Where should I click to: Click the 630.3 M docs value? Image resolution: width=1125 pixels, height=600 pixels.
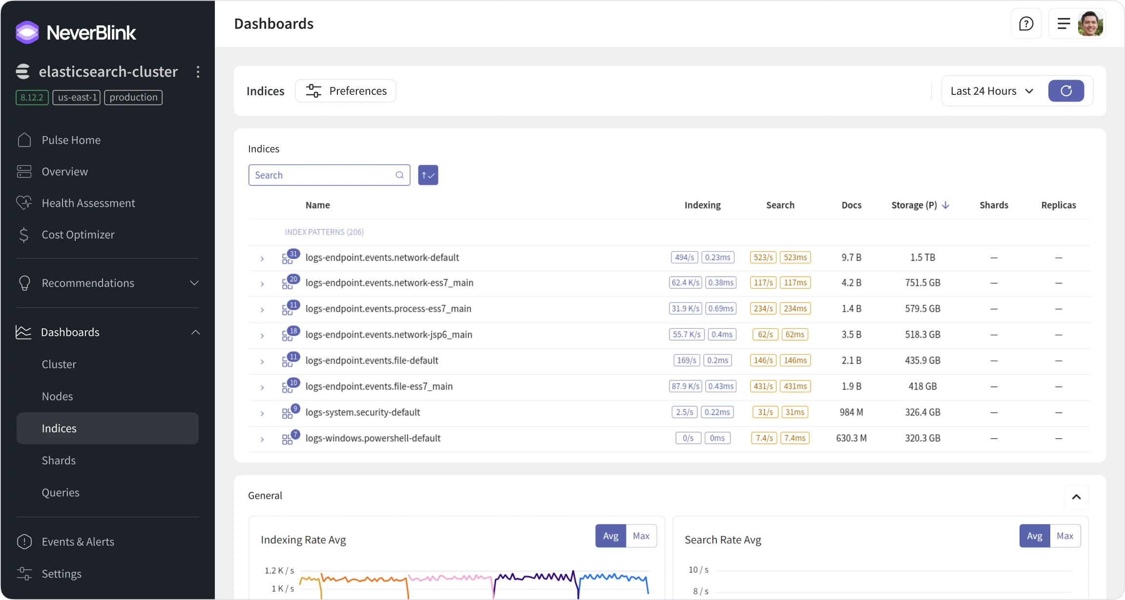click(852, 438)
